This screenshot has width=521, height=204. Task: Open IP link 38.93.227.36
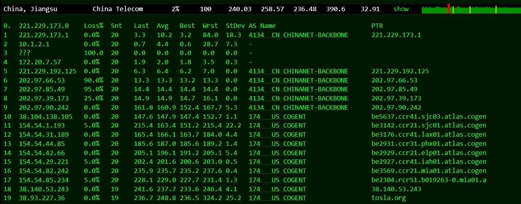tap(42, 198)
